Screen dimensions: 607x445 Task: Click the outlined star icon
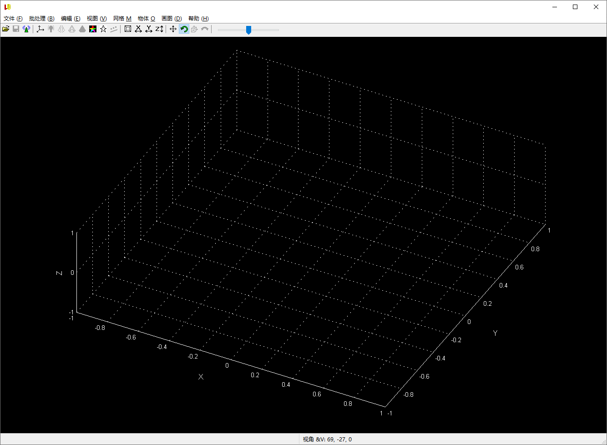pos(103,29)
